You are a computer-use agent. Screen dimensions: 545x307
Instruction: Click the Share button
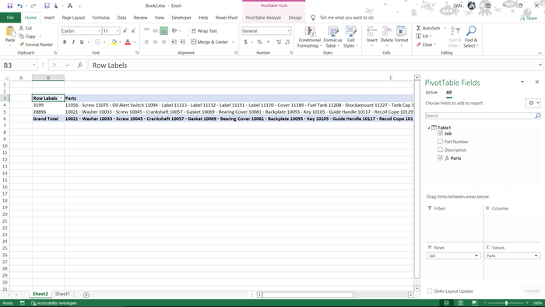click(529, 18)
